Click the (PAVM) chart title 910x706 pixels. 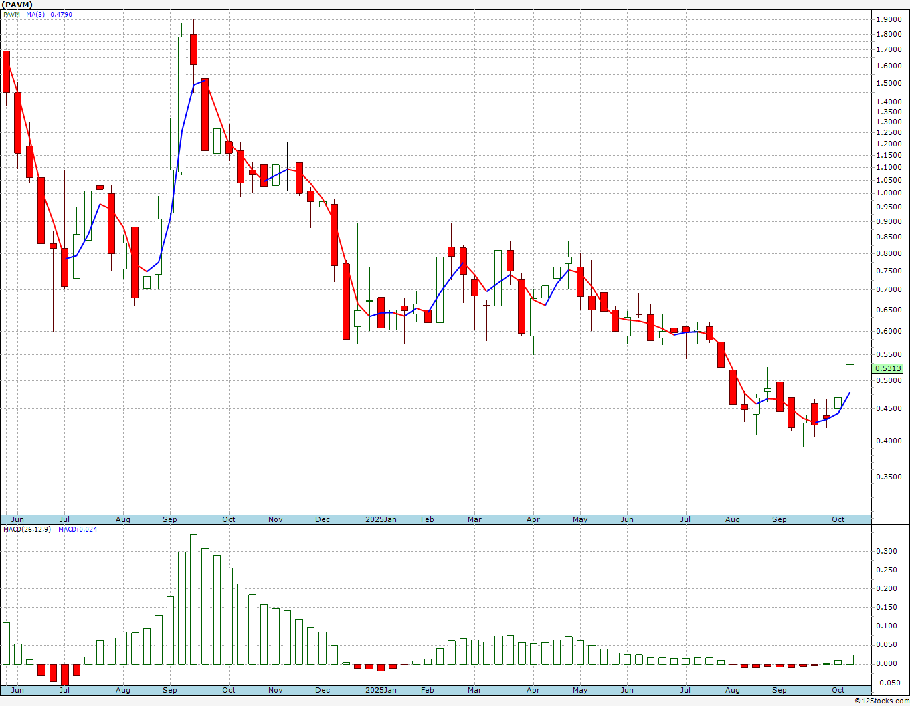(x=16, y=5)
